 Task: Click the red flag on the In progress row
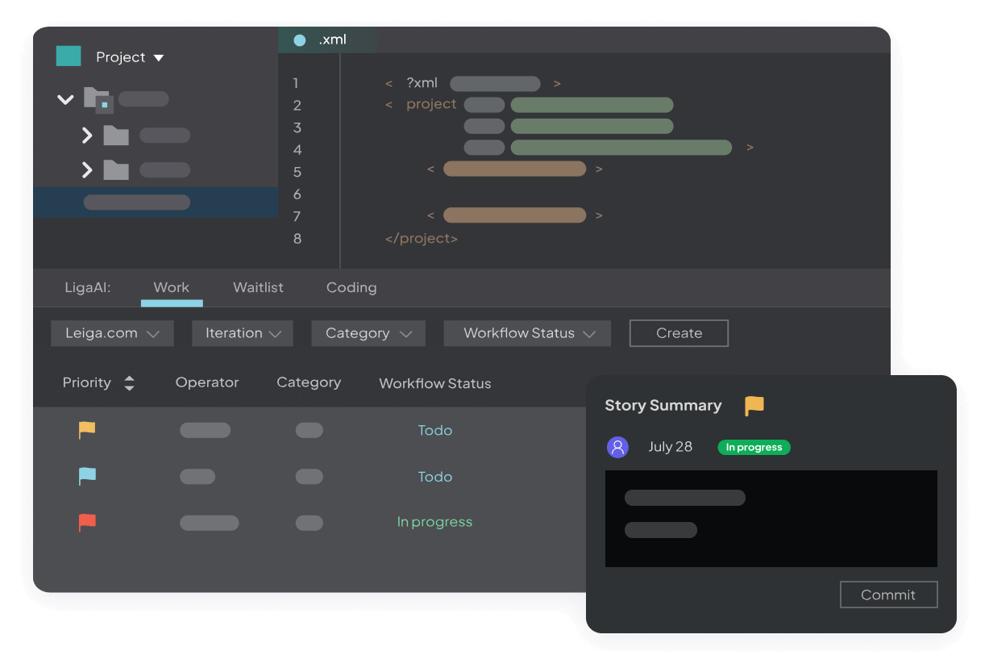tap(85, 522)
